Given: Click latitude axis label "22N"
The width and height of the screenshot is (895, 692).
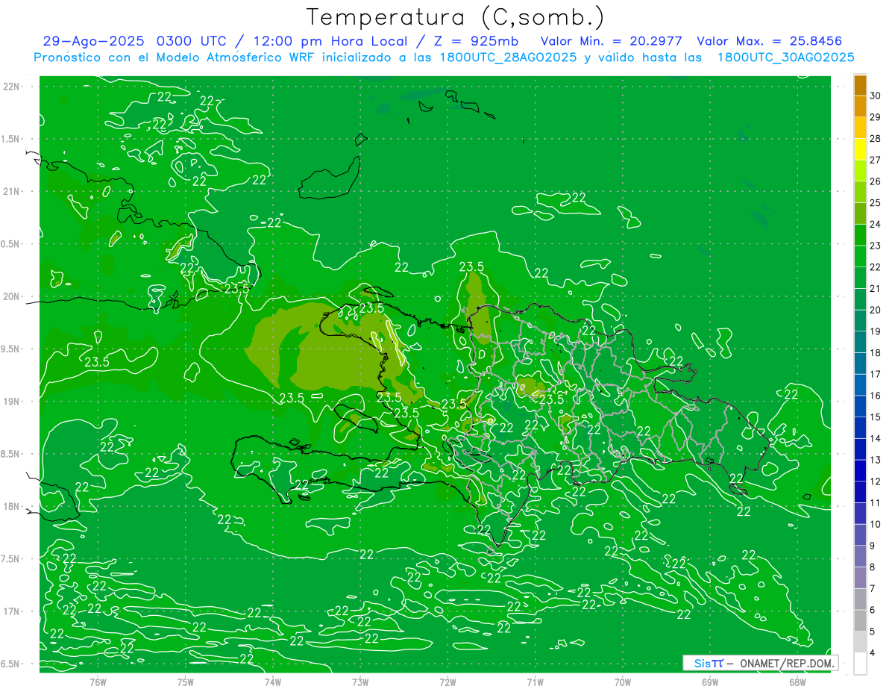Looking at the screenshot, I should tap(12, 87).
